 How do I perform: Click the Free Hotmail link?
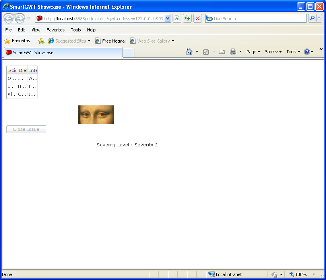coord(111,41)
